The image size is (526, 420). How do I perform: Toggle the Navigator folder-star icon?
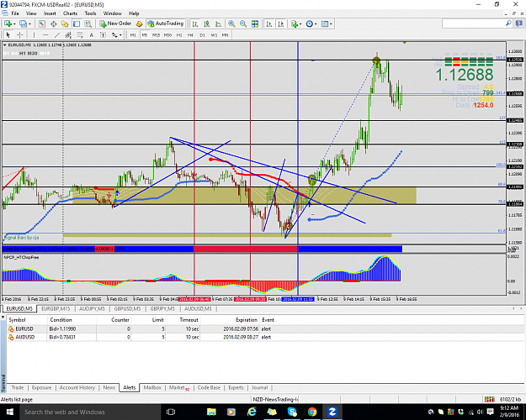click(x=65, y=24)
